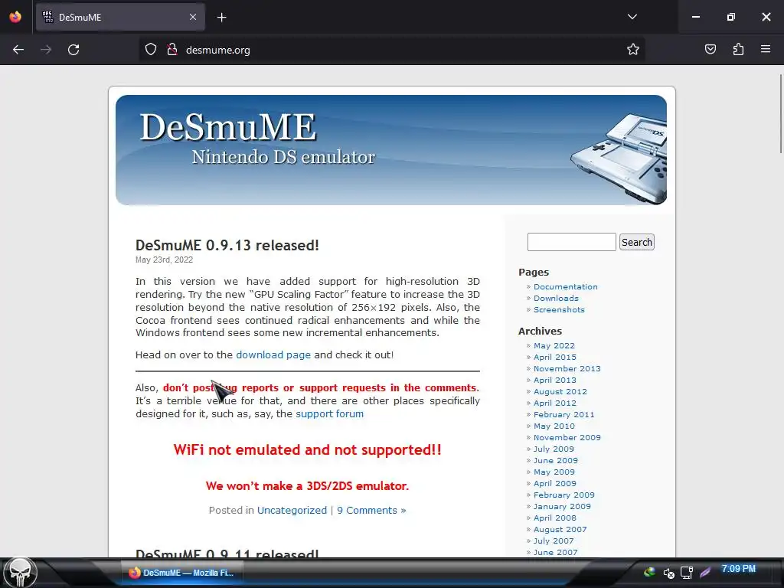
Task: Select the DeSmuME tab
Action: 120,17
